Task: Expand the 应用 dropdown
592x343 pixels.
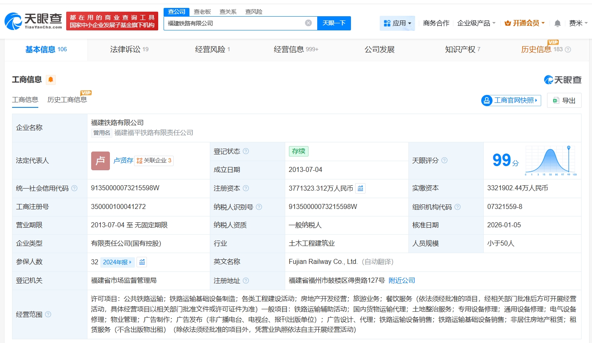Action: point(397,23)
